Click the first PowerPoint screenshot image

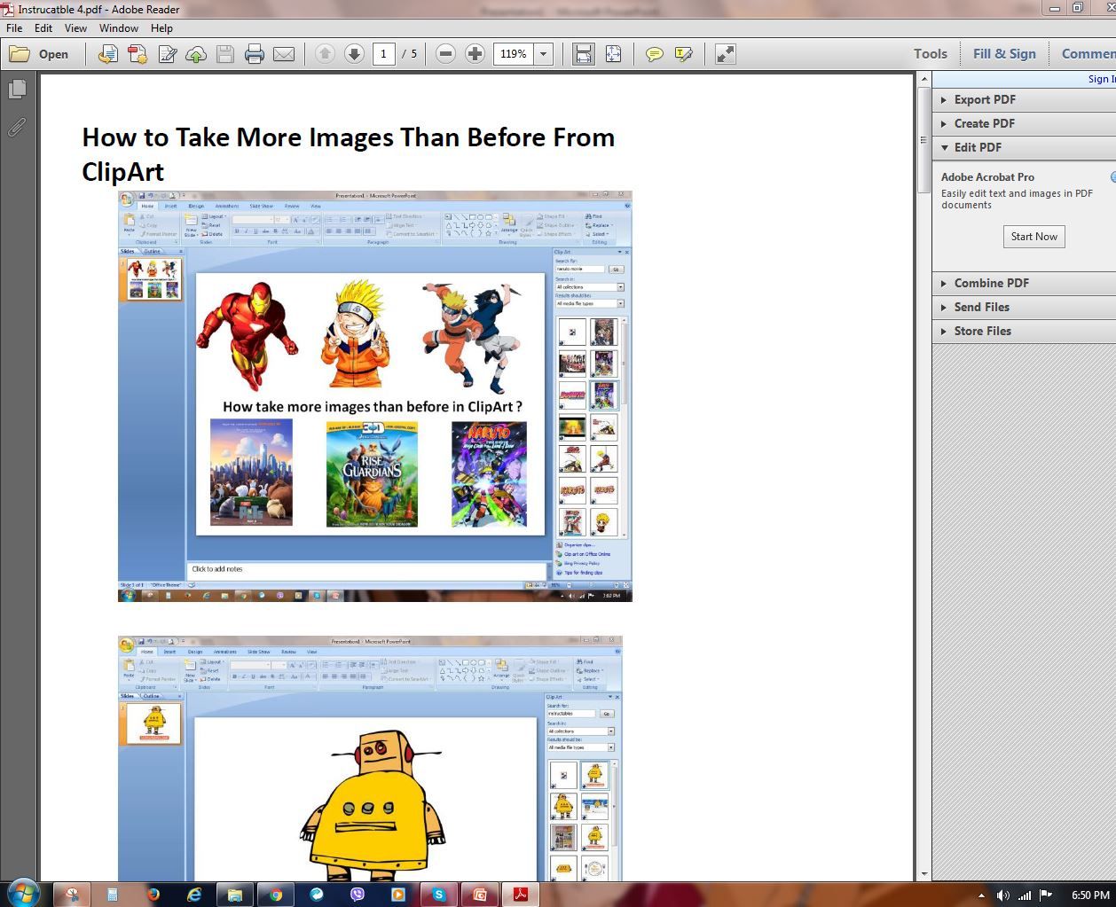click(375, 396)
